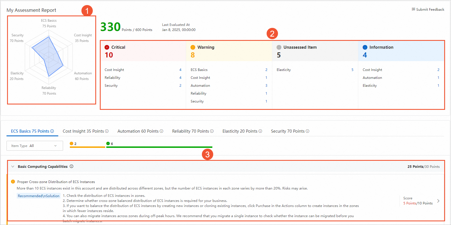Click the Recommended Solution tag
This screenshot has height=225, width=451.
(38, 196)
